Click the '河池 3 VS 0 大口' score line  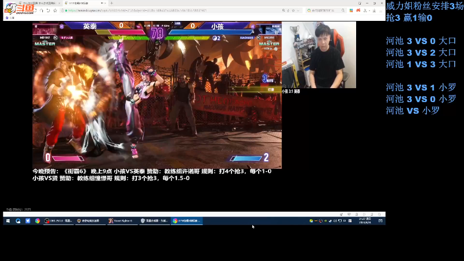[421, 41]
